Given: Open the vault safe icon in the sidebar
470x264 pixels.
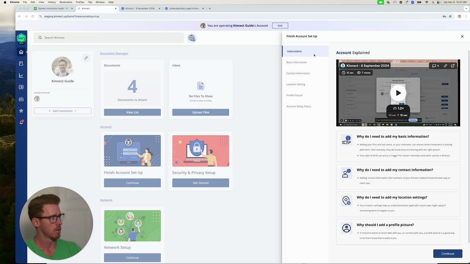Looking at the screenshot, I should pyautogui.click(x=21, y=87).
